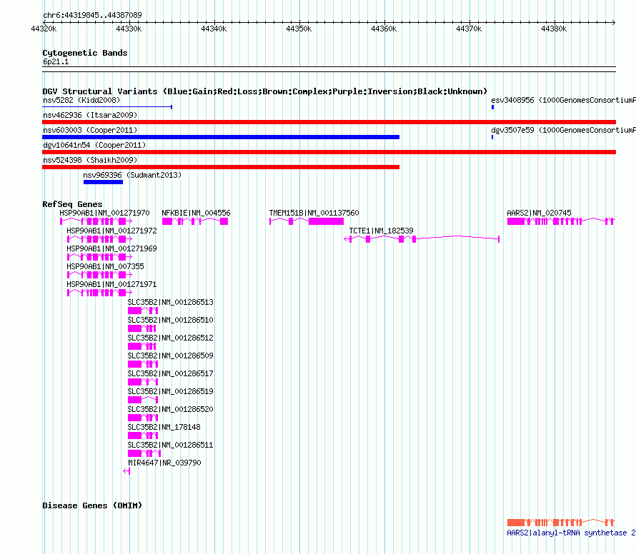Select the small blue dgv3507e59 marker
Screen dimensions: 636x554
[492, 137]
